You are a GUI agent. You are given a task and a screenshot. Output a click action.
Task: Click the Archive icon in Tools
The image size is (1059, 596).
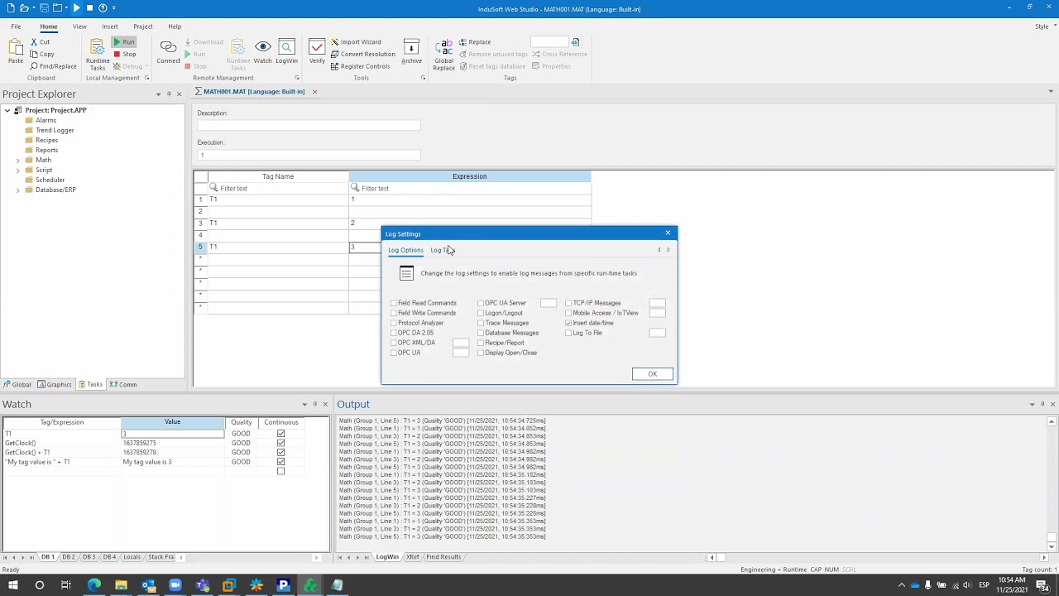411,51
